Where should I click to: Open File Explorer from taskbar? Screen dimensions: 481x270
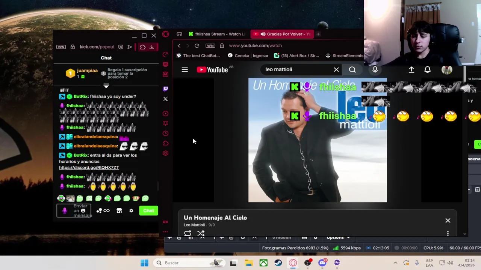point(248,263)
